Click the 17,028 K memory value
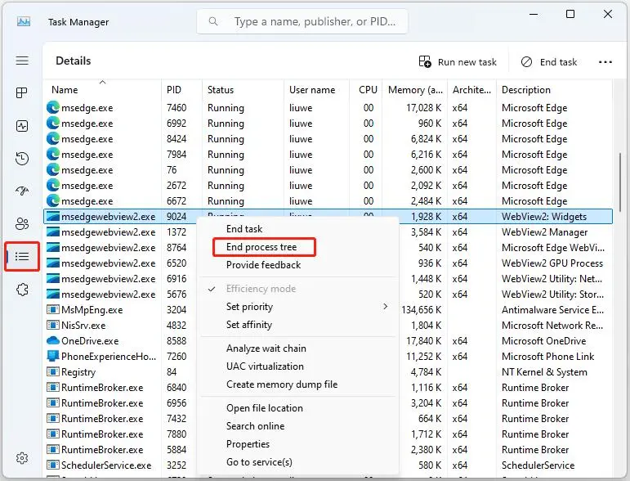Viewport: 630px width, 481px height. pyautogui.click(x=423, y=108)
